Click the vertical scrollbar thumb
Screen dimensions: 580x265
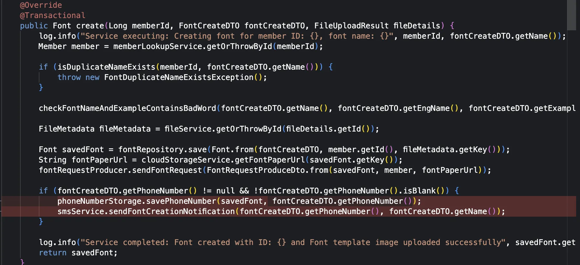pyautogui.click(x=572, y=15)
